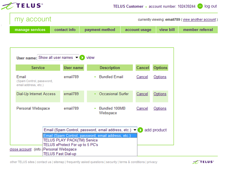Click the TELUS logo in the footer
Image resolution: width=228 pixels, height=171 pixels.
203,162
